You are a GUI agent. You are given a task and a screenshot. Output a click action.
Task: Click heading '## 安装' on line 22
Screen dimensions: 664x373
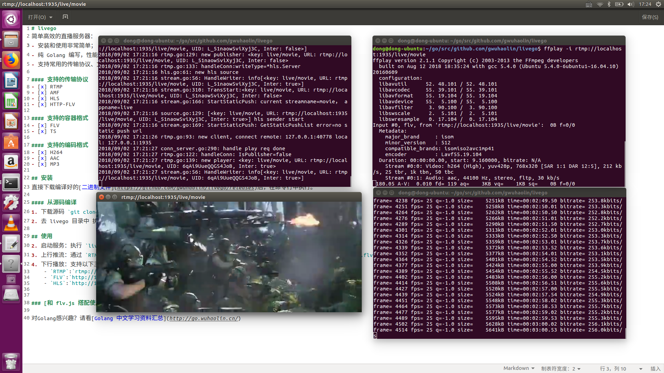42,178
